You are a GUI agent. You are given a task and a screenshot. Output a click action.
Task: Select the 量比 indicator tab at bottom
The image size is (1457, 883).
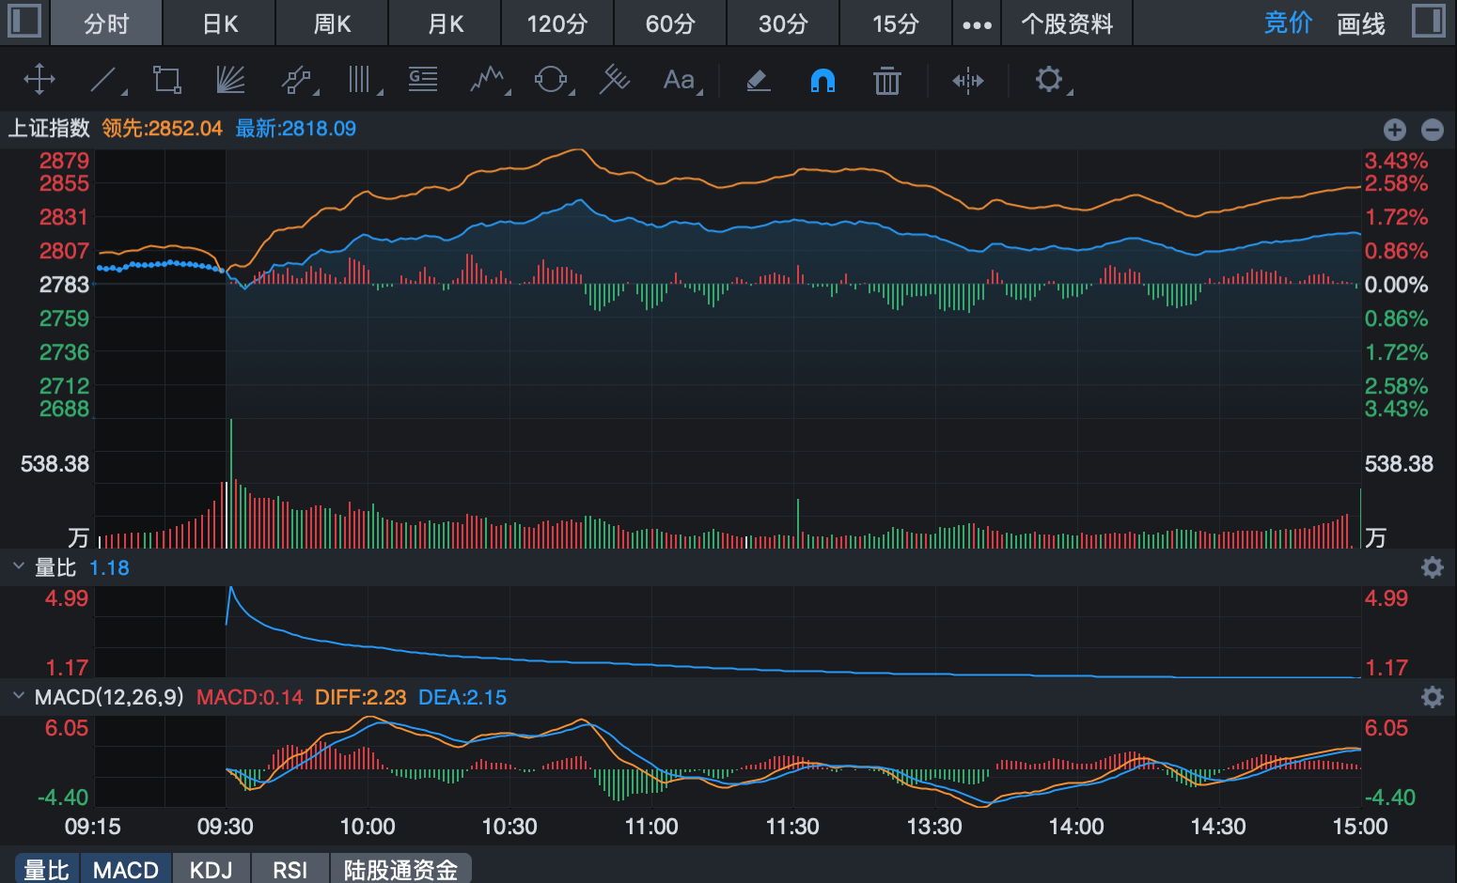pyautogui.click(x=47, y=870)
